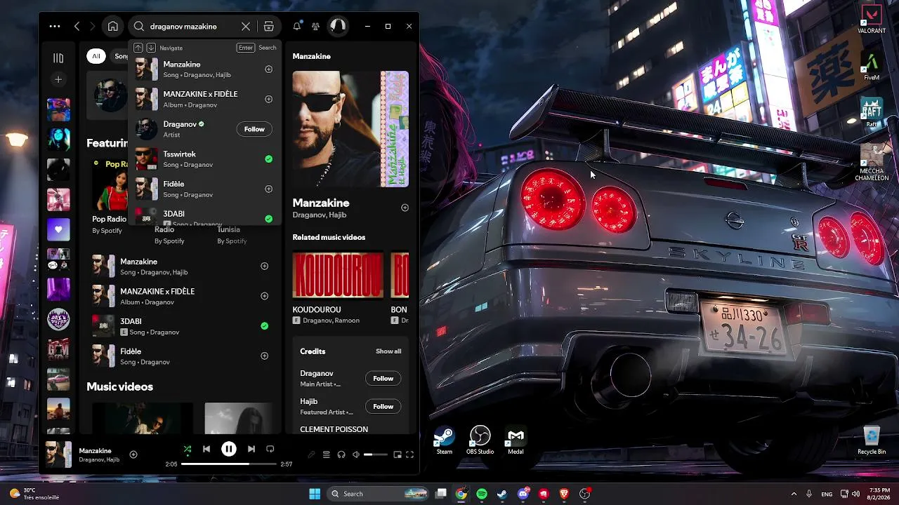
Task: Add now-playing Manzakine to Liked Songs
Action: coord(133,454)
